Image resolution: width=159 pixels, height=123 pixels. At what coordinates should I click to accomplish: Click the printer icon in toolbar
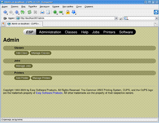(x=42, y=12)
